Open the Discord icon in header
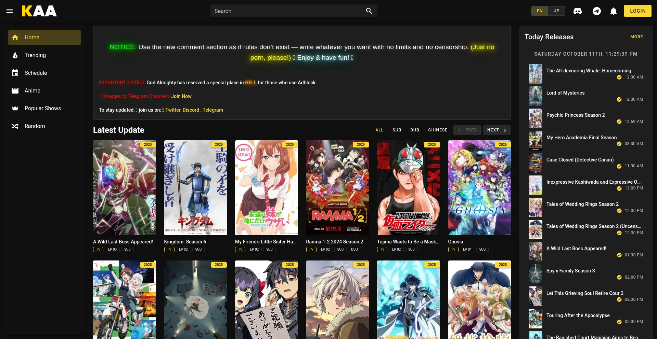 [x=578, y=11]
